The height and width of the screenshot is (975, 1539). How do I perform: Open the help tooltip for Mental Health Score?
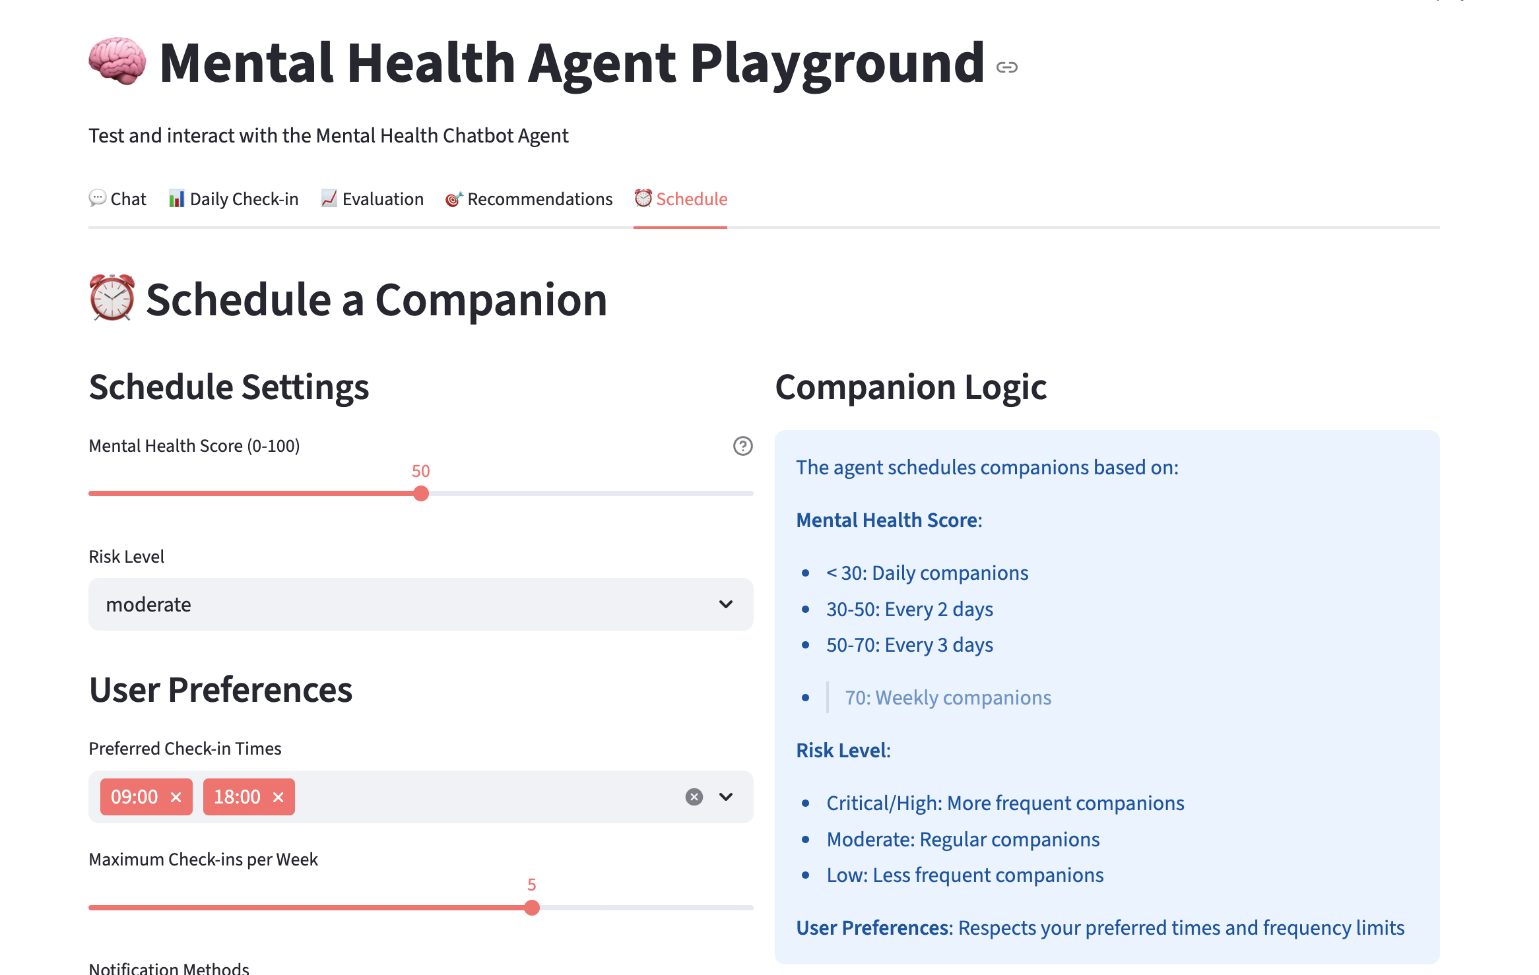click(x=742, y=446)
